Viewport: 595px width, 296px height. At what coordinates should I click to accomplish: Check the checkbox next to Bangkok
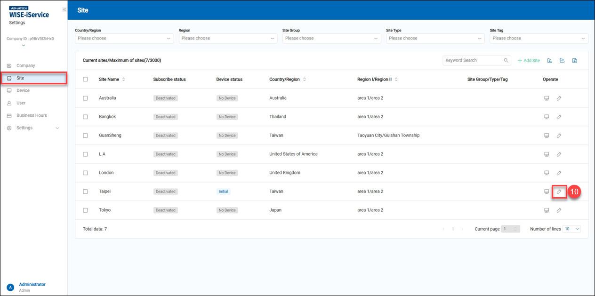[85, 116]
